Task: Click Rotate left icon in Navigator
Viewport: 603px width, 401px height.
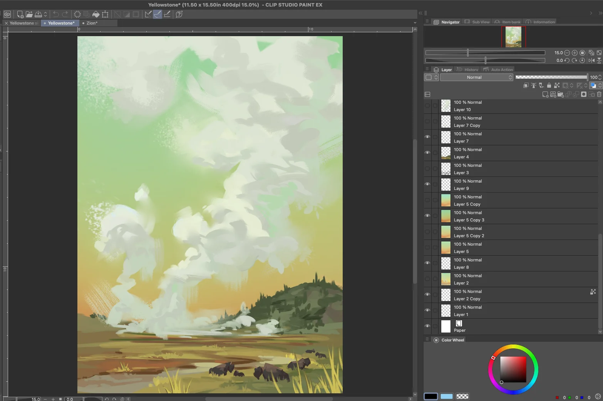Action: coord(567,60)
